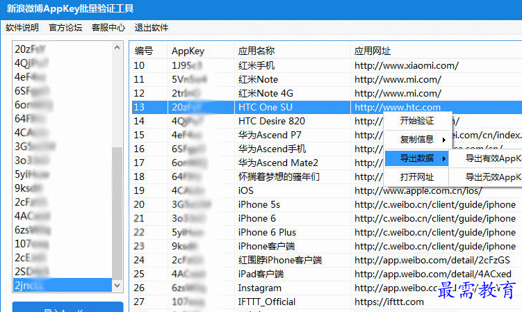The image size is (522, 312).
Task: Select the 红米Note row
Action: [327, 80]
